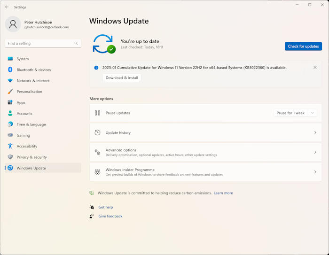Click the Time & language globe icon

10,124
